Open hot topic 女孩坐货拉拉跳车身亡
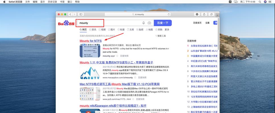275x113 pixels. pyautogui.click(x=204, y=46)
